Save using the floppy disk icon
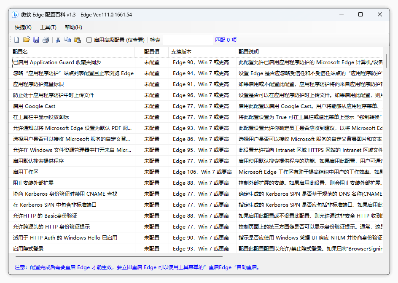Viewport: 398px width, 283px height. 36,40
